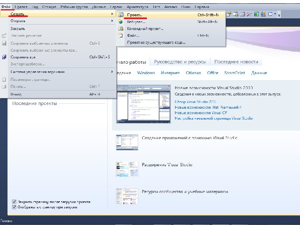Open the Object Browser toolbar icon
300x225 pixels.
pos(236,14)
